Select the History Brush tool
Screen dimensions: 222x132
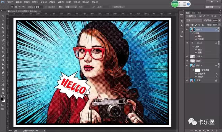(x=3, y=52)
